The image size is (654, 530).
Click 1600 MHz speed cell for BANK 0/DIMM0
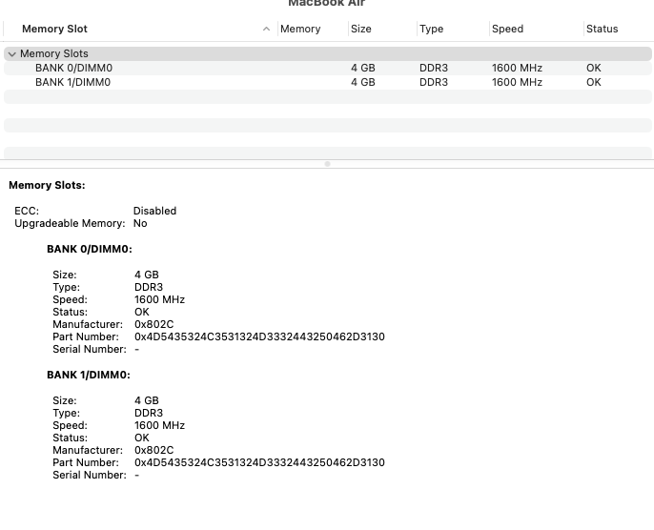(517, 68)
